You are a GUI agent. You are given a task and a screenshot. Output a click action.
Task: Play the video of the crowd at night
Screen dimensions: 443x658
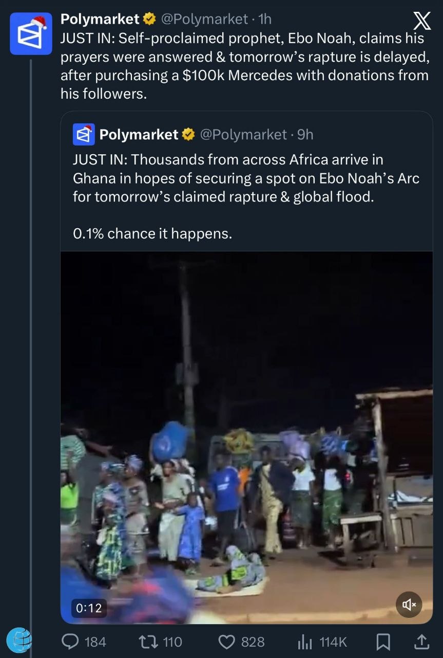pos(246,437)
